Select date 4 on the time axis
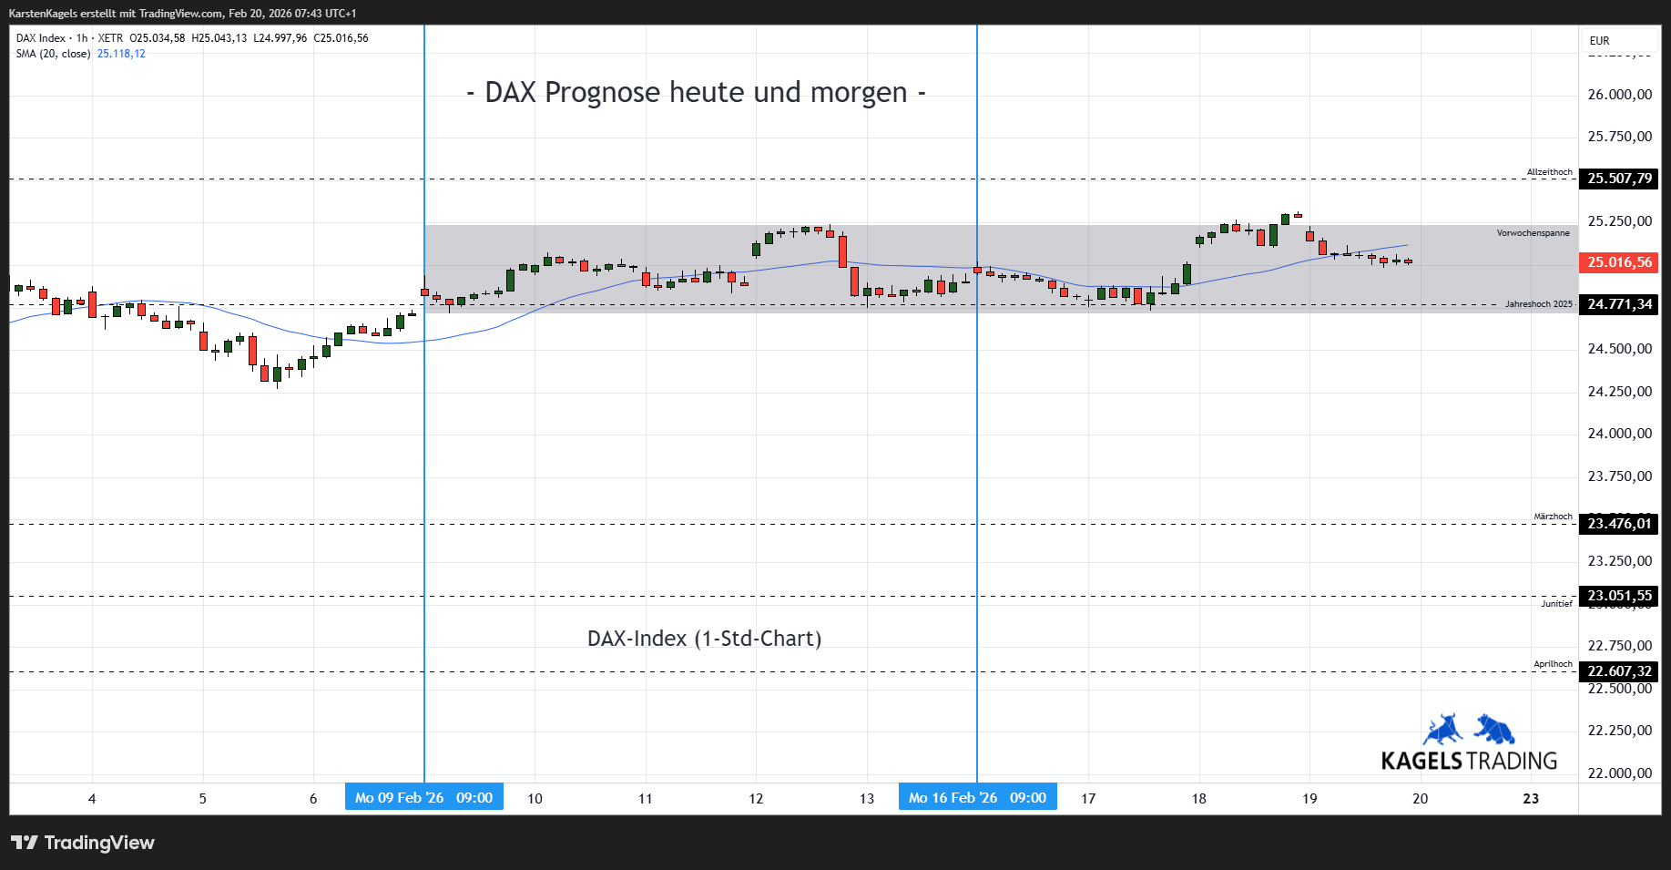Image resolution: width=1671 pixels, height=870 pixels. pyautogui.click(x=92, y=799)
